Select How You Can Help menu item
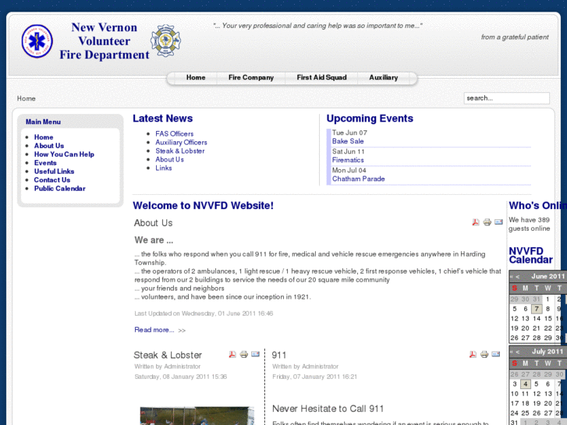Viewport: 567px width, 425px height. click(x=64, y=154)
